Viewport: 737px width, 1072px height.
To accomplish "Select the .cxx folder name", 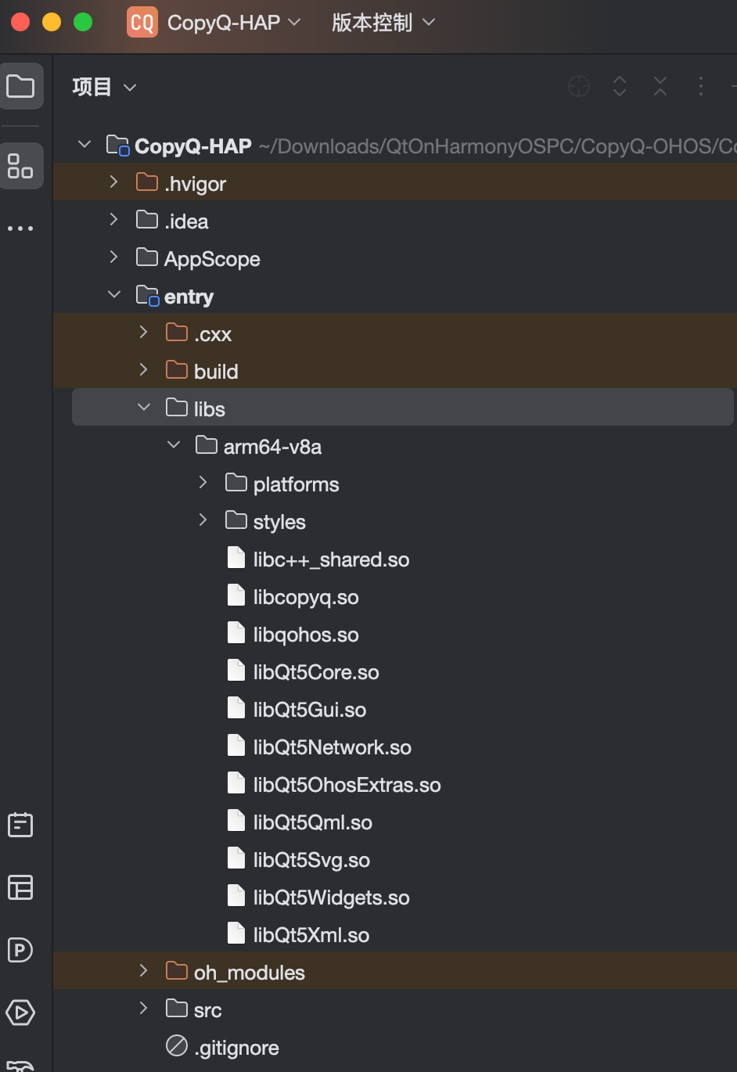I will [x=213, y=335].
